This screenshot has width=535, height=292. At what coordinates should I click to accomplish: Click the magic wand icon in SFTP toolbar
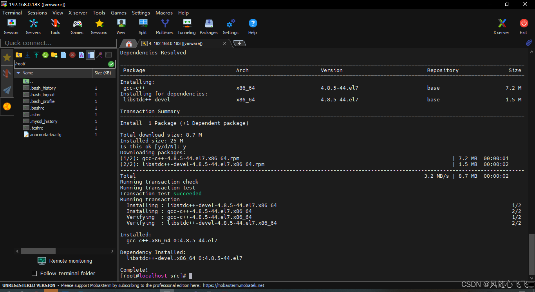coord(99,55)
